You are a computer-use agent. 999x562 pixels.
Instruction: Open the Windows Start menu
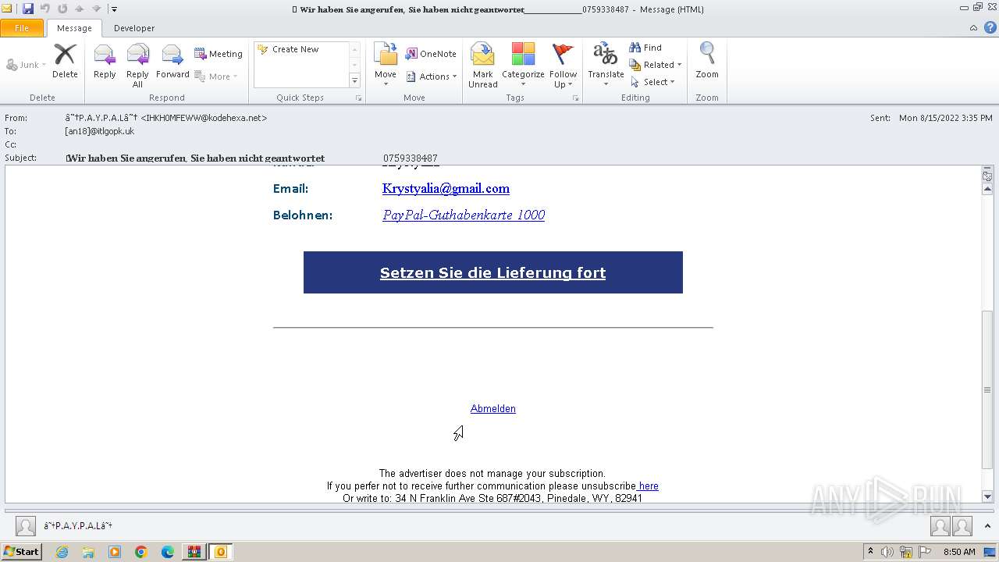click(x=22, y=552)
